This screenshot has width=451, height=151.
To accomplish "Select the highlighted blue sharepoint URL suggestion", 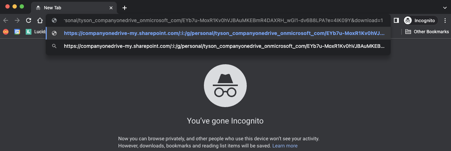I will click(x=224, y=33).
